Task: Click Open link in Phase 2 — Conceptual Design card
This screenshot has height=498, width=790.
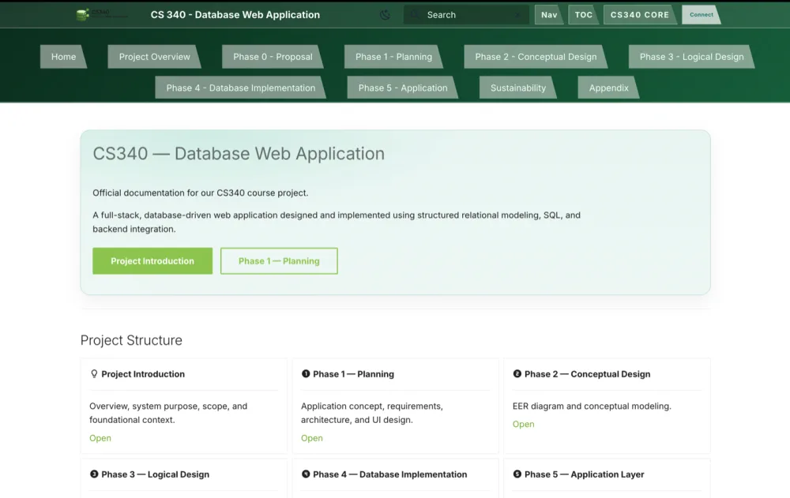Action: pos(524,424)
